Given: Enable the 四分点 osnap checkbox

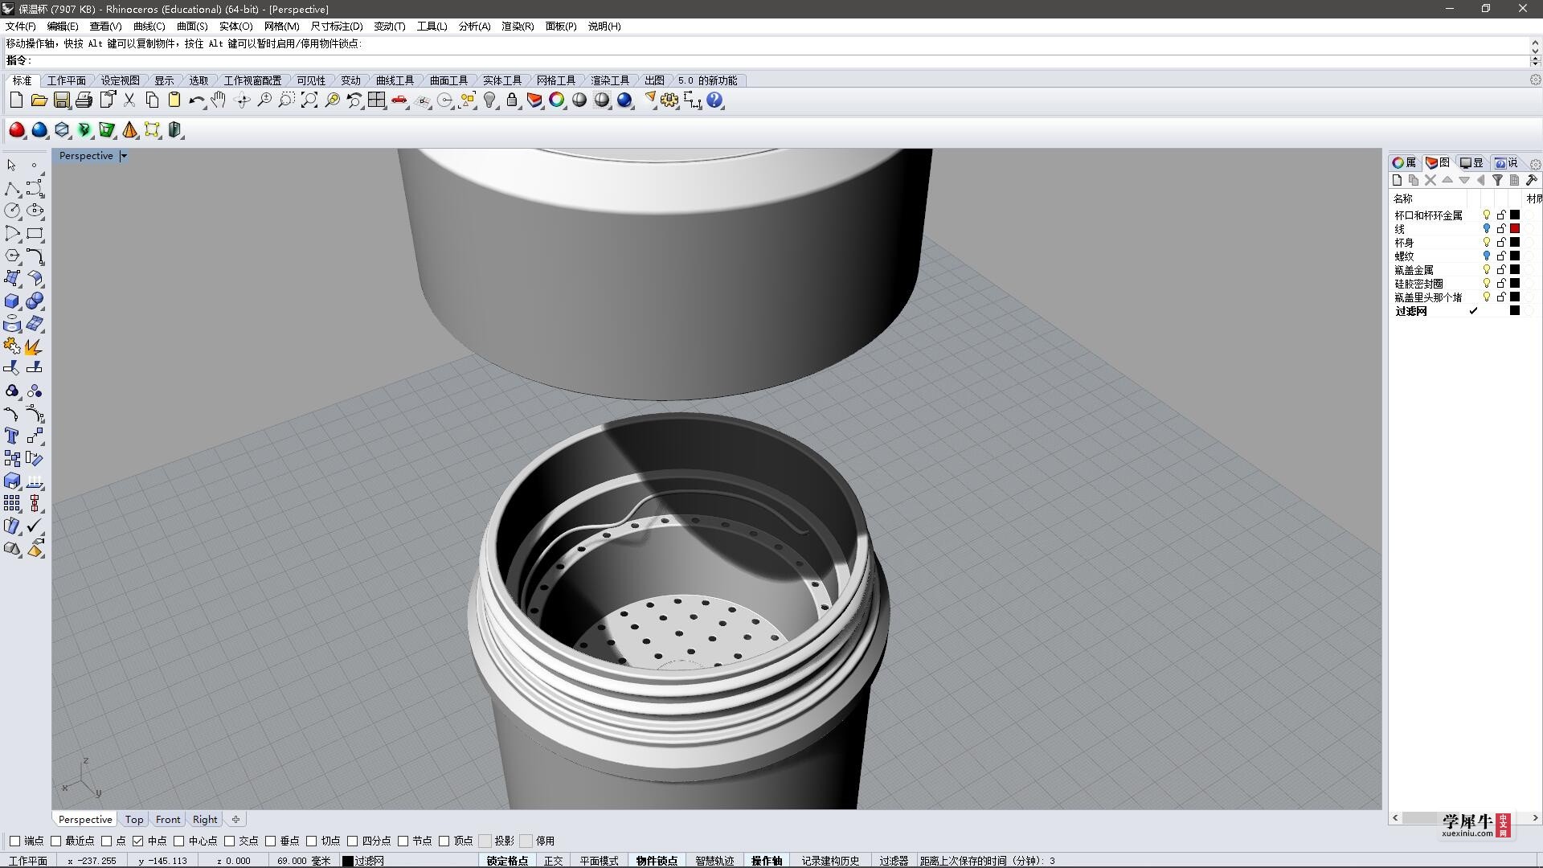Looking at the screenshot, I should 352,841.
